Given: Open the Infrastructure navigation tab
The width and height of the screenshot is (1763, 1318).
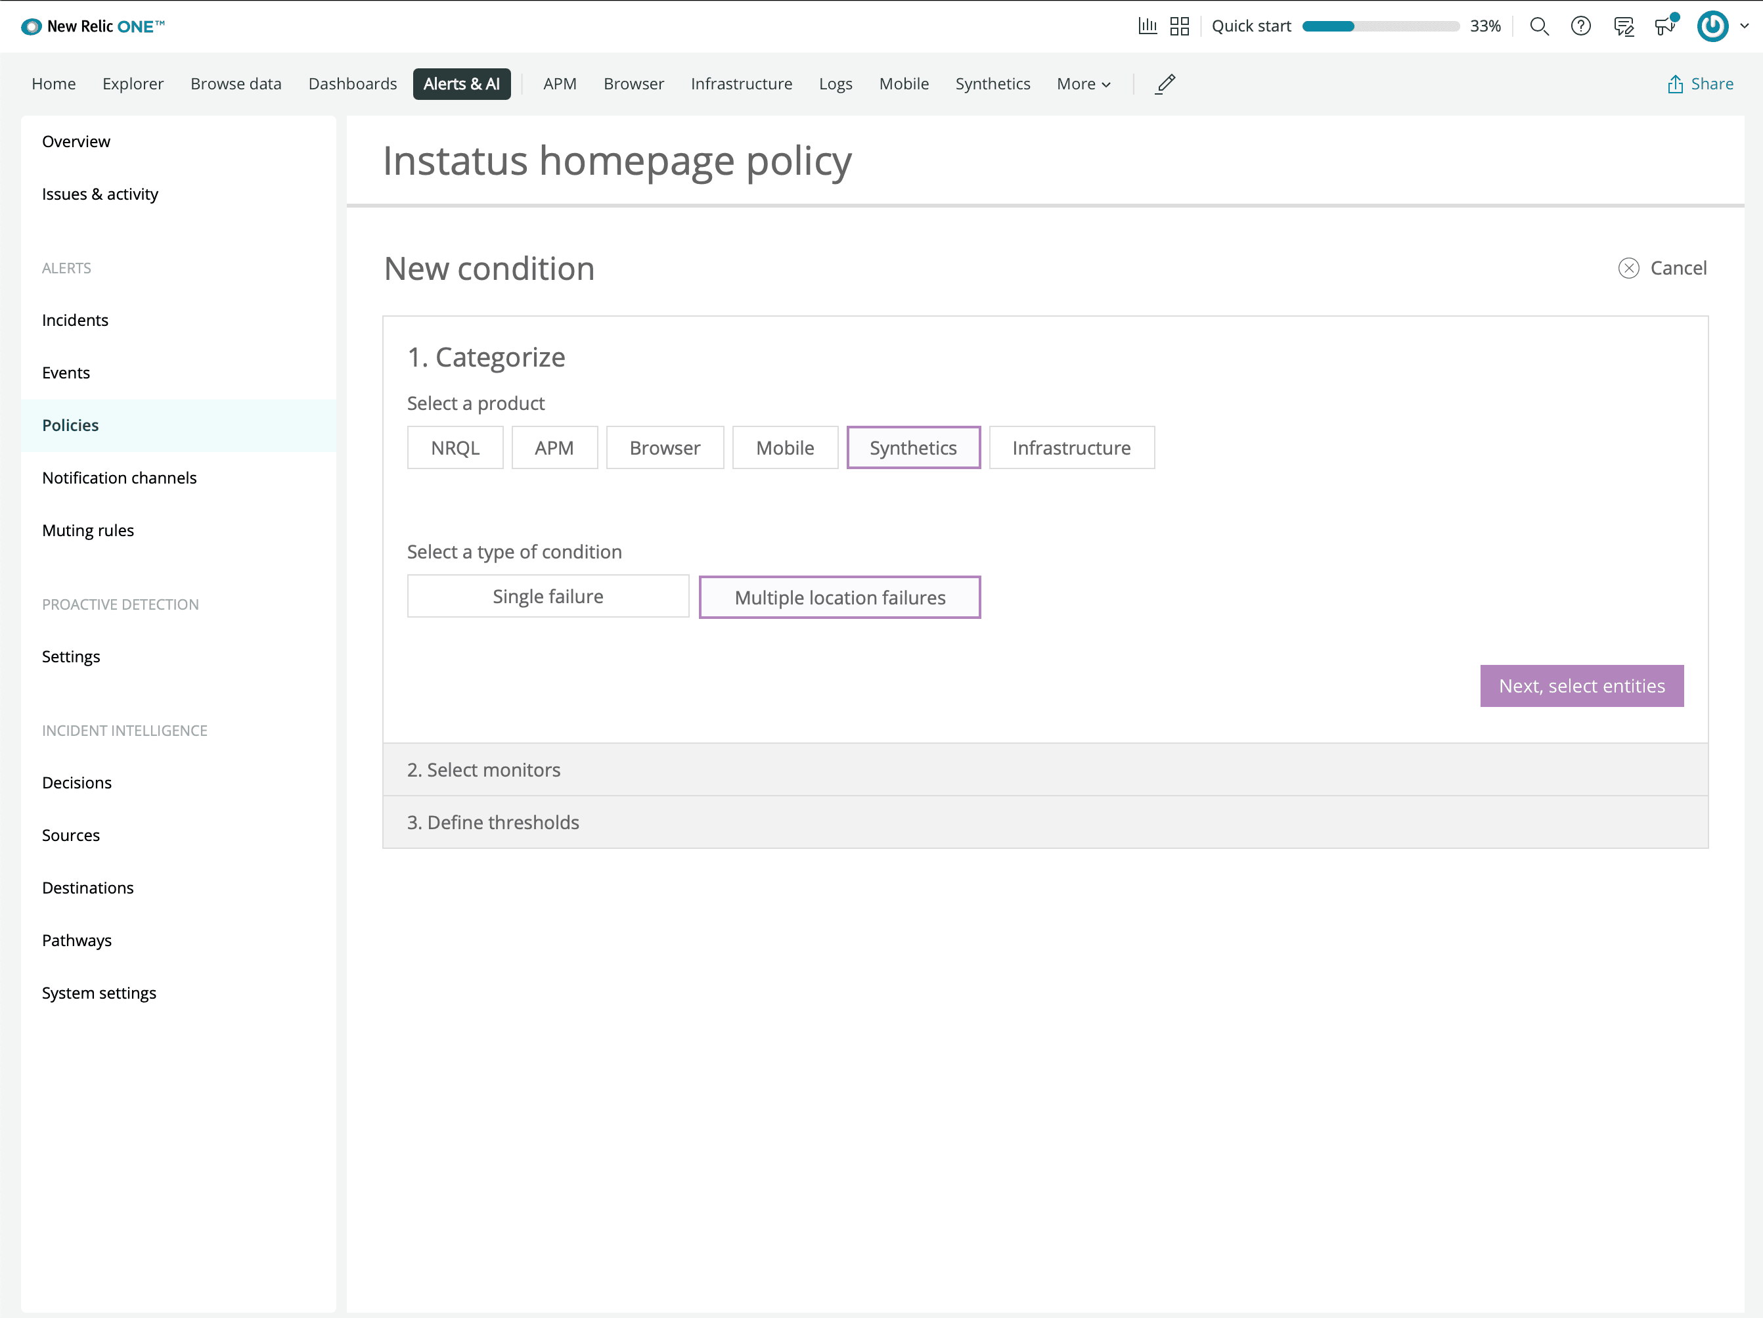Looking at the screenshot, I should tap(741, 83).
